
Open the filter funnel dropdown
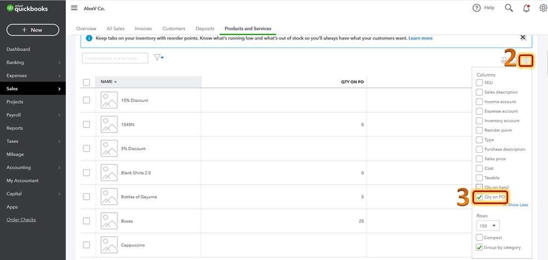[159, 58]
